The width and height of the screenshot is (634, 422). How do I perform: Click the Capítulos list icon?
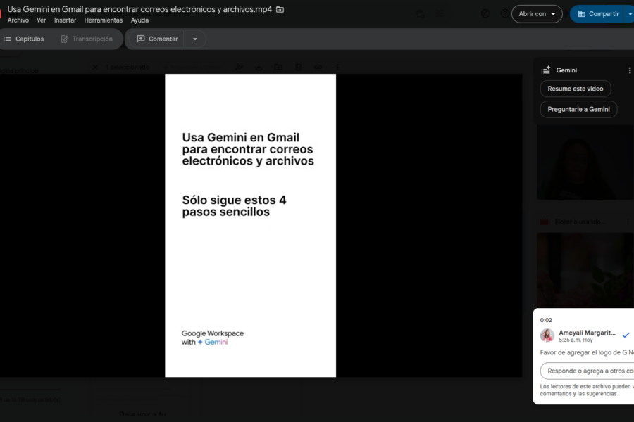pyautogui.click(x=7, y=39)
